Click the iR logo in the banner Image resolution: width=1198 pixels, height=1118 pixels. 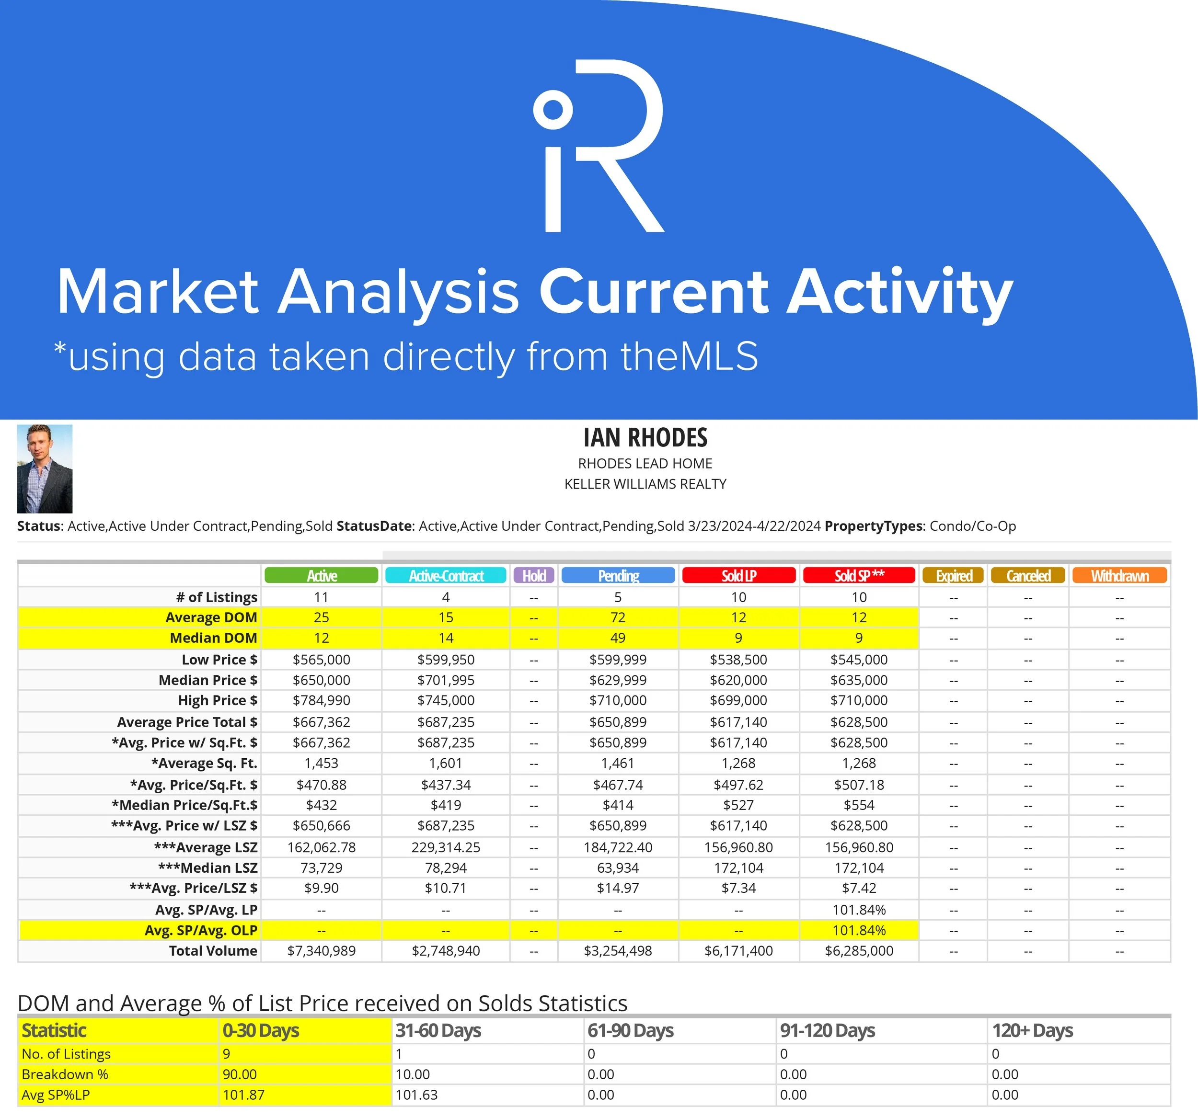tap(599, 146)
